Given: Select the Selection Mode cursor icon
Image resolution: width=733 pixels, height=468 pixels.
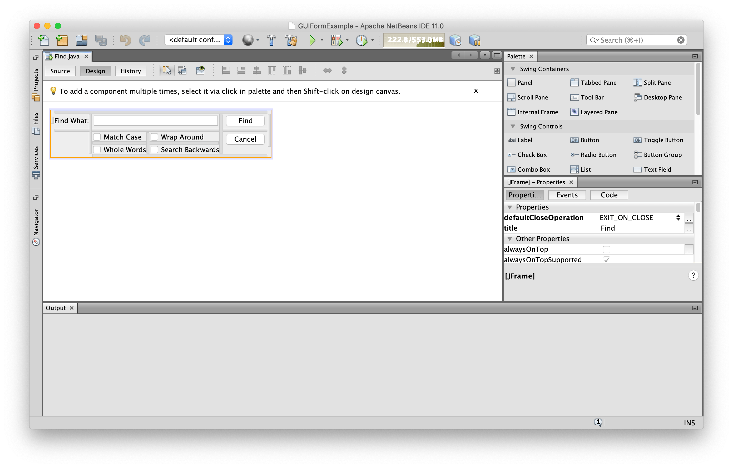Looking at the screenshot, I should pos(166,71).
